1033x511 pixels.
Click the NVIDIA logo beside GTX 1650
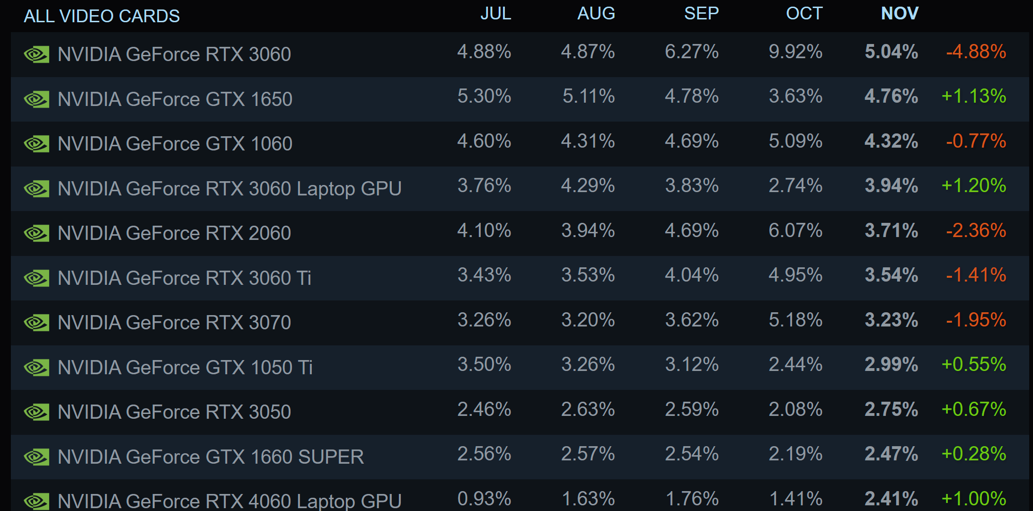pyautogui.click(x=36, y=100)
